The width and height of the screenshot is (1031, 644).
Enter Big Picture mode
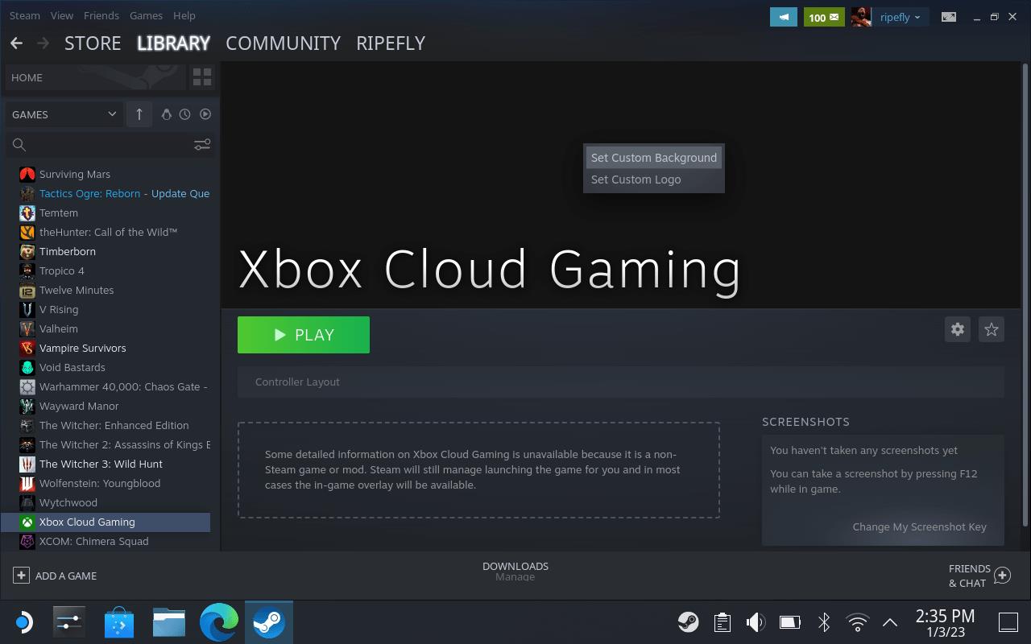(949, 17)
